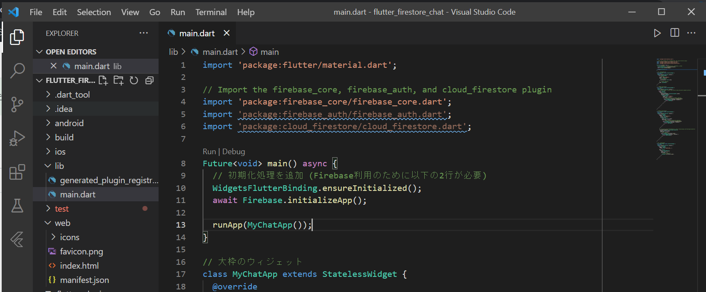Click the main symbol cube in breadcrumb
706x292 pixels.
pos(254,51)
